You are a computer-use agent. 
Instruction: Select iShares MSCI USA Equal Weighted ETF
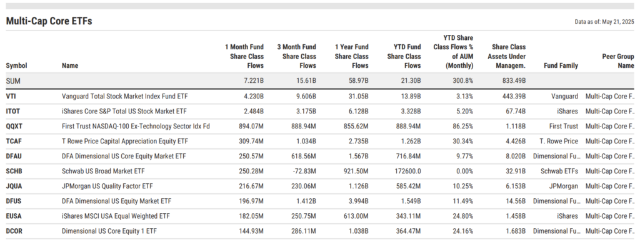(x=116, y=216)
